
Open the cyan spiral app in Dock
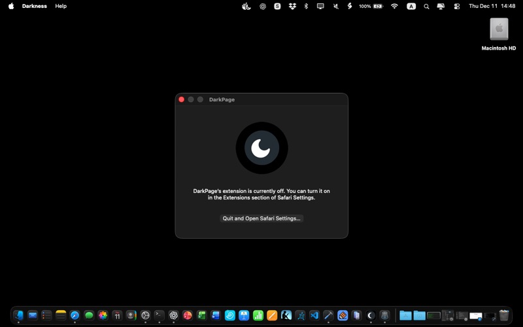[230, 315]
